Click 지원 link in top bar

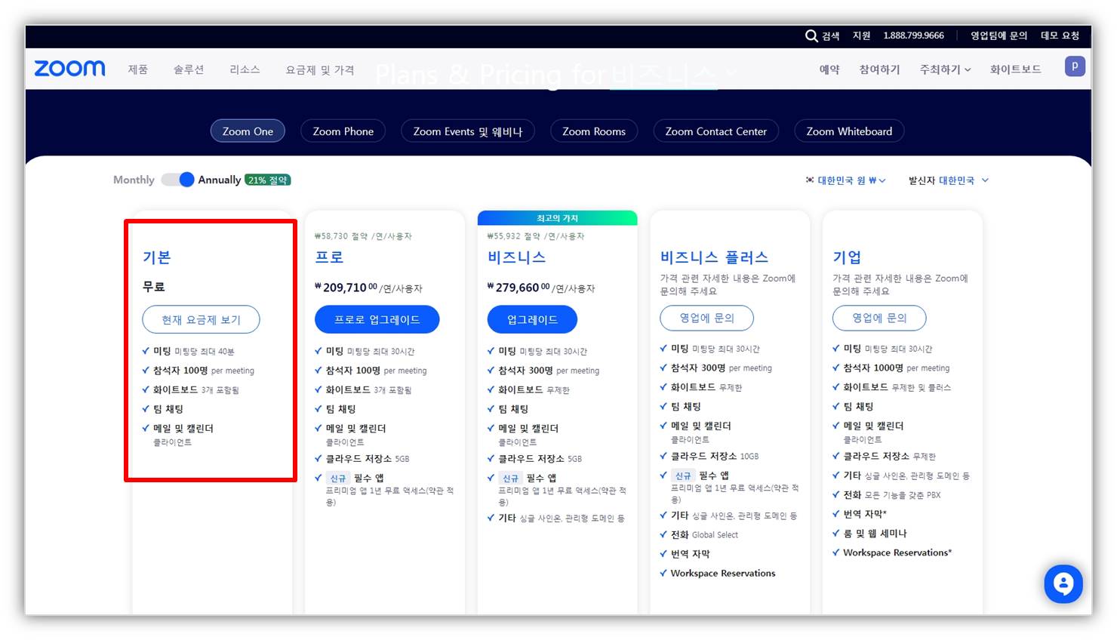pyautogui.click(x=861, y=35)
